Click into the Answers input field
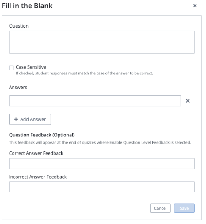 pyautogui.click(x=95, y=101)
